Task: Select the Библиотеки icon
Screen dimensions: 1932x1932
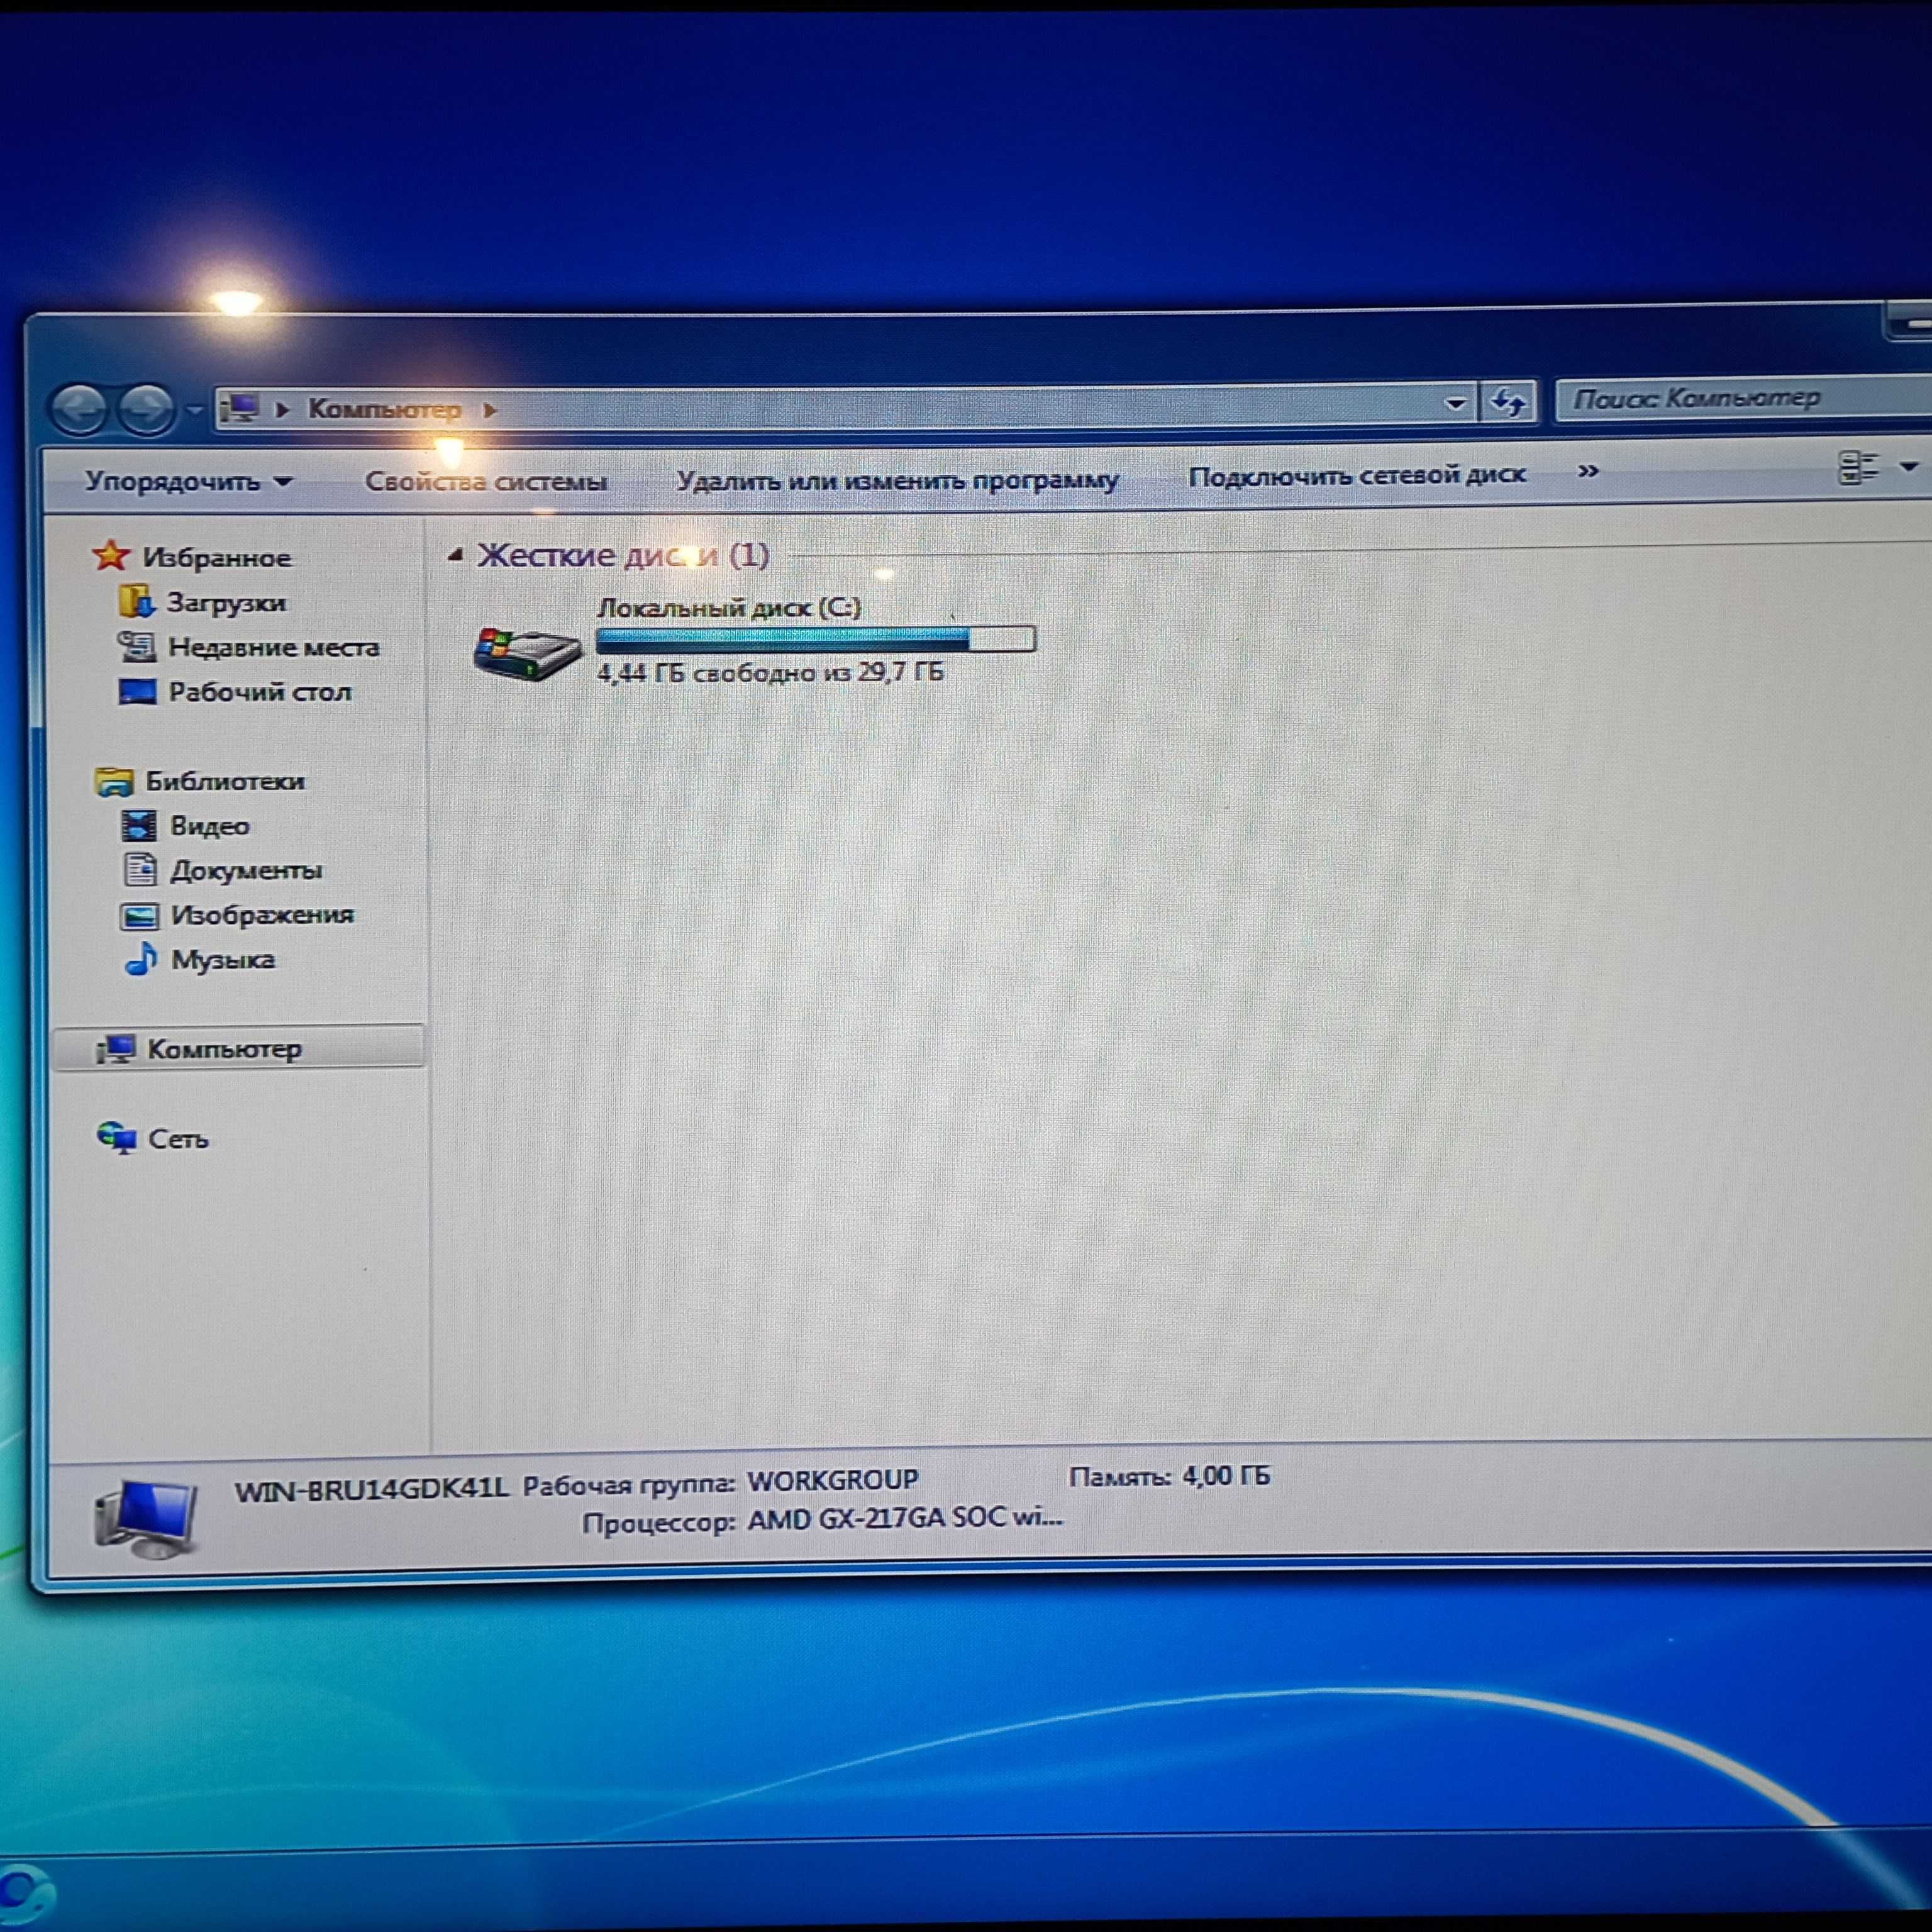Action: (114, 781)
